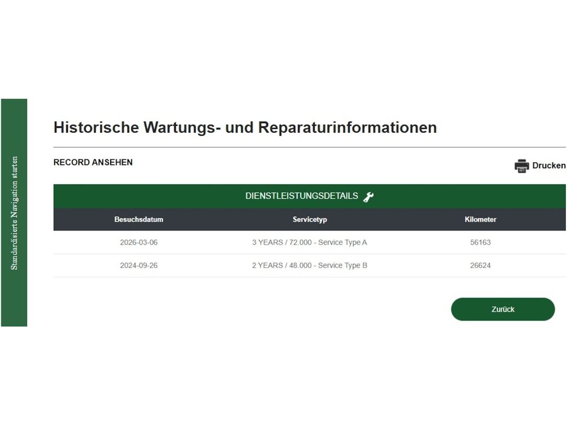Go back with the Zurück button
Viewport: 567px width, 425px height.
pyautogui.click(x=503, y=309)
